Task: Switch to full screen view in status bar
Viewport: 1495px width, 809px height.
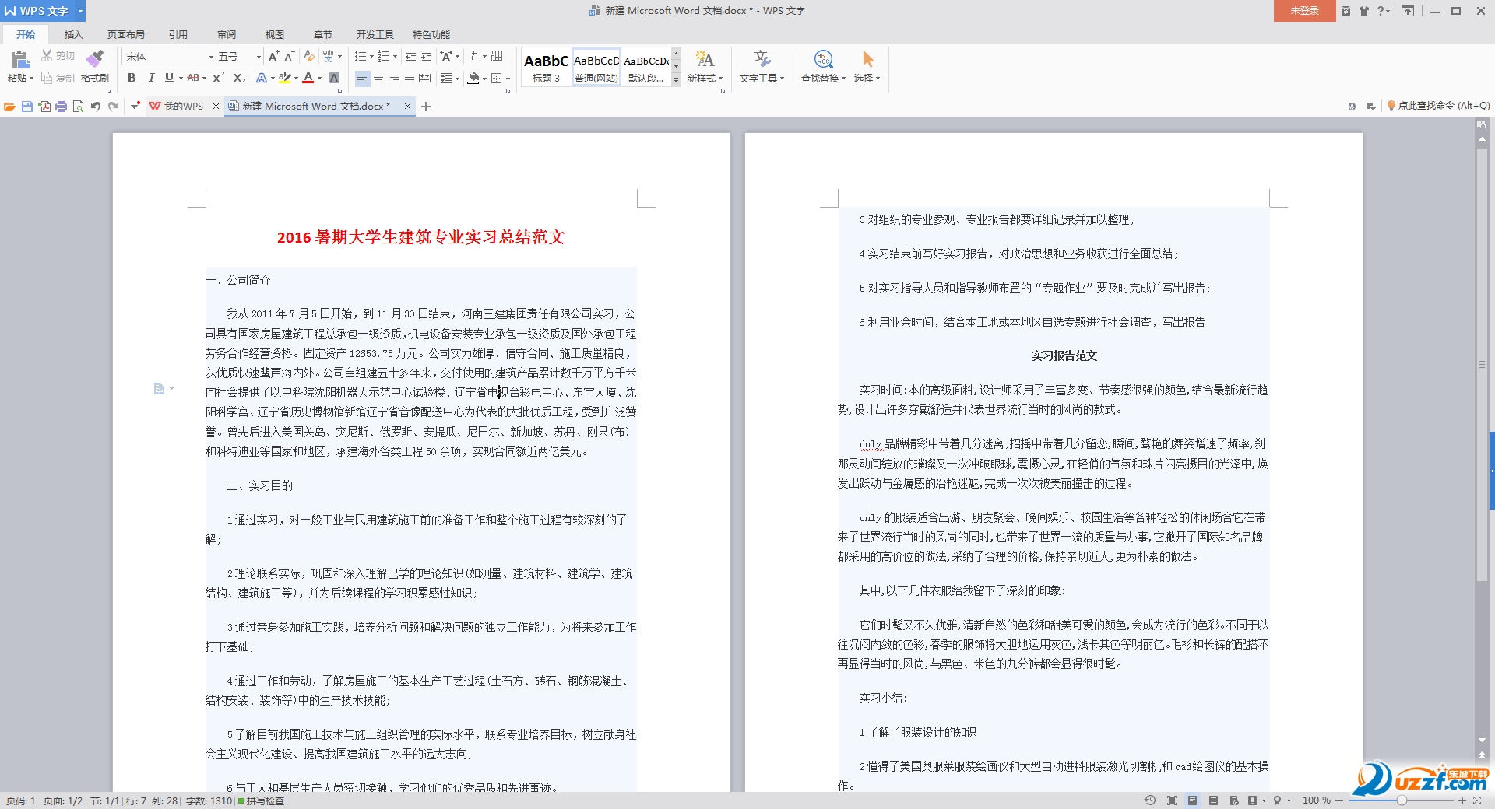Action: click(x=1172, y=800)
